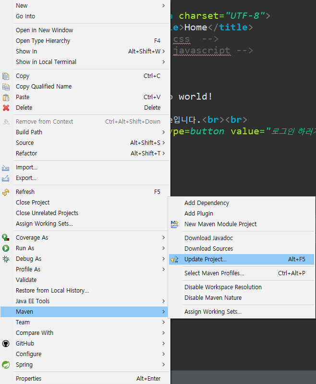
Task: Expand the Java EE Tools submenu arrow
Action: click(163, 301)
